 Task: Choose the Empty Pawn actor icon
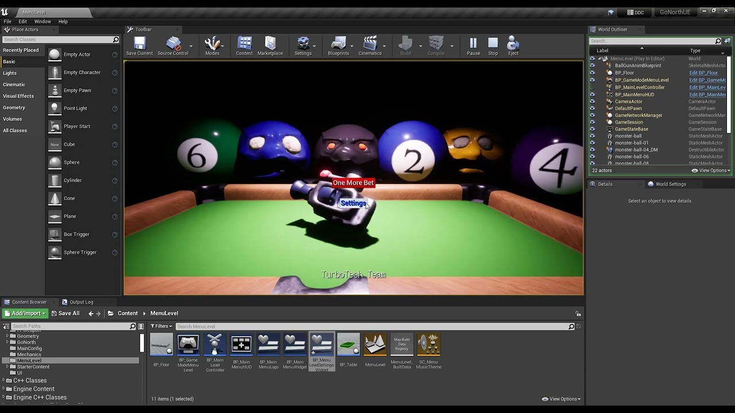coord(55,91)
